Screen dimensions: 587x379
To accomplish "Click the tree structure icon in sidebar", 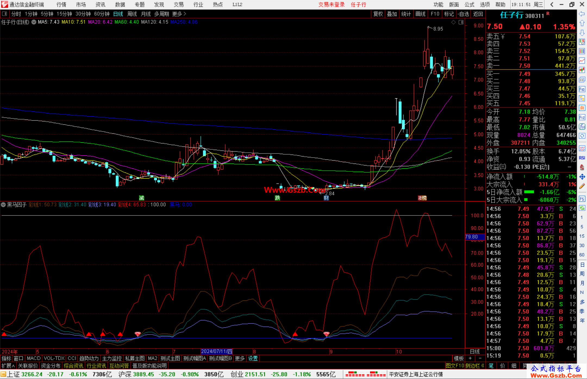I will click(582, 98).
